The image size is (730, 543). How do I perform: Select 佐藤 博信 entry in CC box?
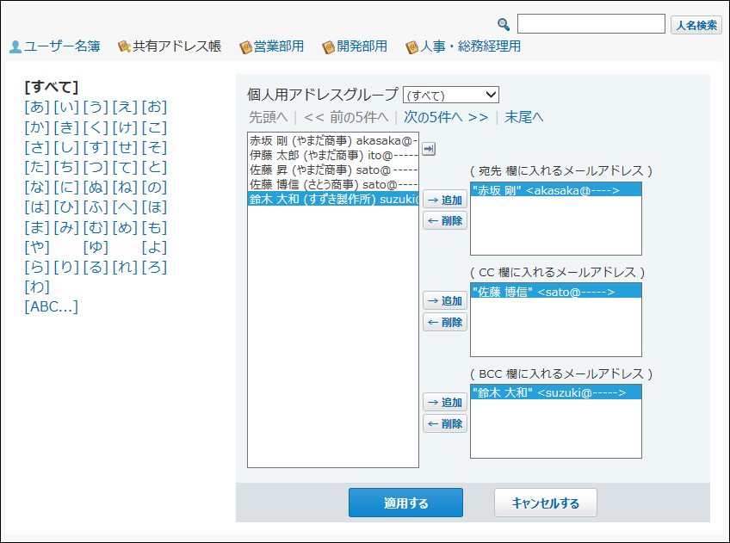[556, 292]
